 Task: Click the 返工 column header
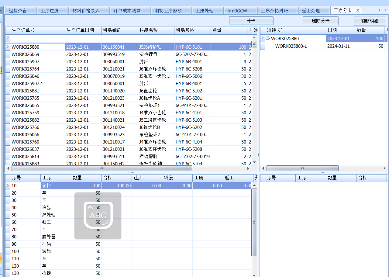point(238,178)
